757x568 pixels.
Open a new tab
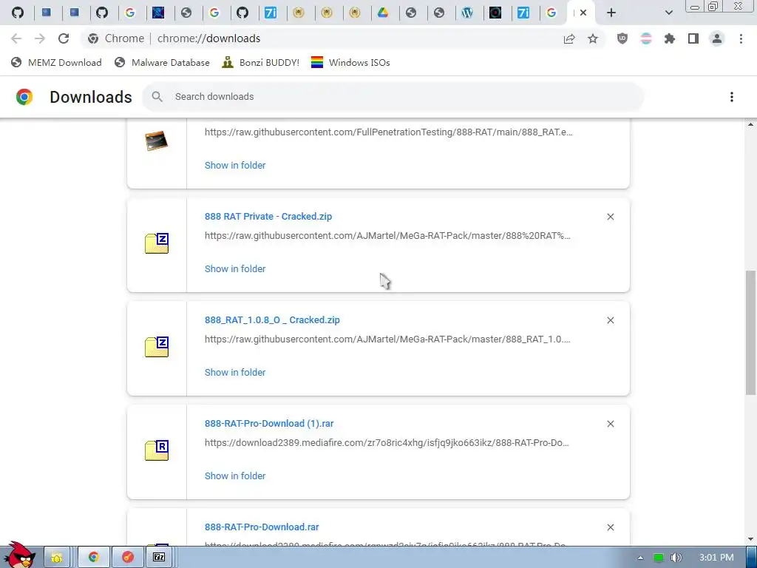tap(611, 13)
